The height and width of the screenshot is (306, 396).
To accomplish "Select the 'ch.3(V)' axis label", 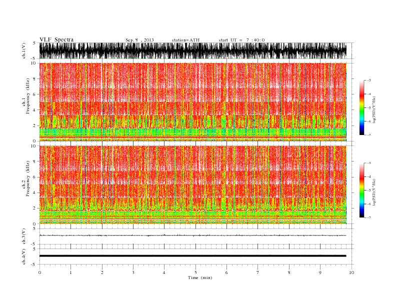I will [24, 236].
